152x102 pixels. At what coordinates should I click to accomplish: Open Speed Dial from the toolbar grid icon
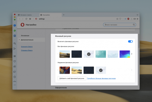[30, 19]
